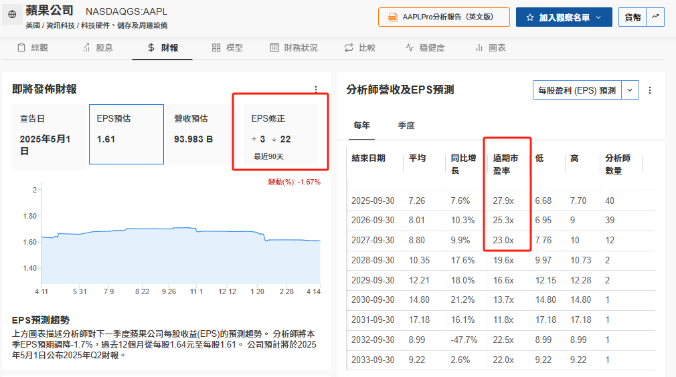Open the three-dot menu of 分析師營收及EPS預測
This screenshot has height=377, width=676.
(650, 90)
